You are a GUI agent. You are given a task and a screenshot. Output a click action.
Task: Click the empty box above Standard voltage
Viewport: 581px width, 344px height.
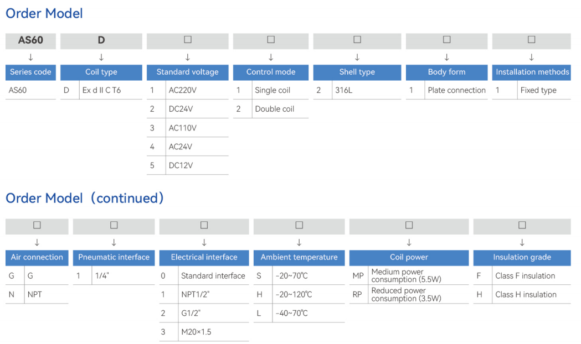pyautogui.click(x=188, y=40)
